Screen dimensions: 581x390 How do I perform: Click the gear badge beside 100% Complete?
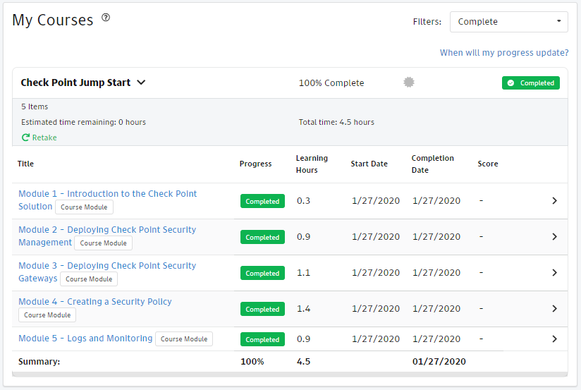pos(409,83)
